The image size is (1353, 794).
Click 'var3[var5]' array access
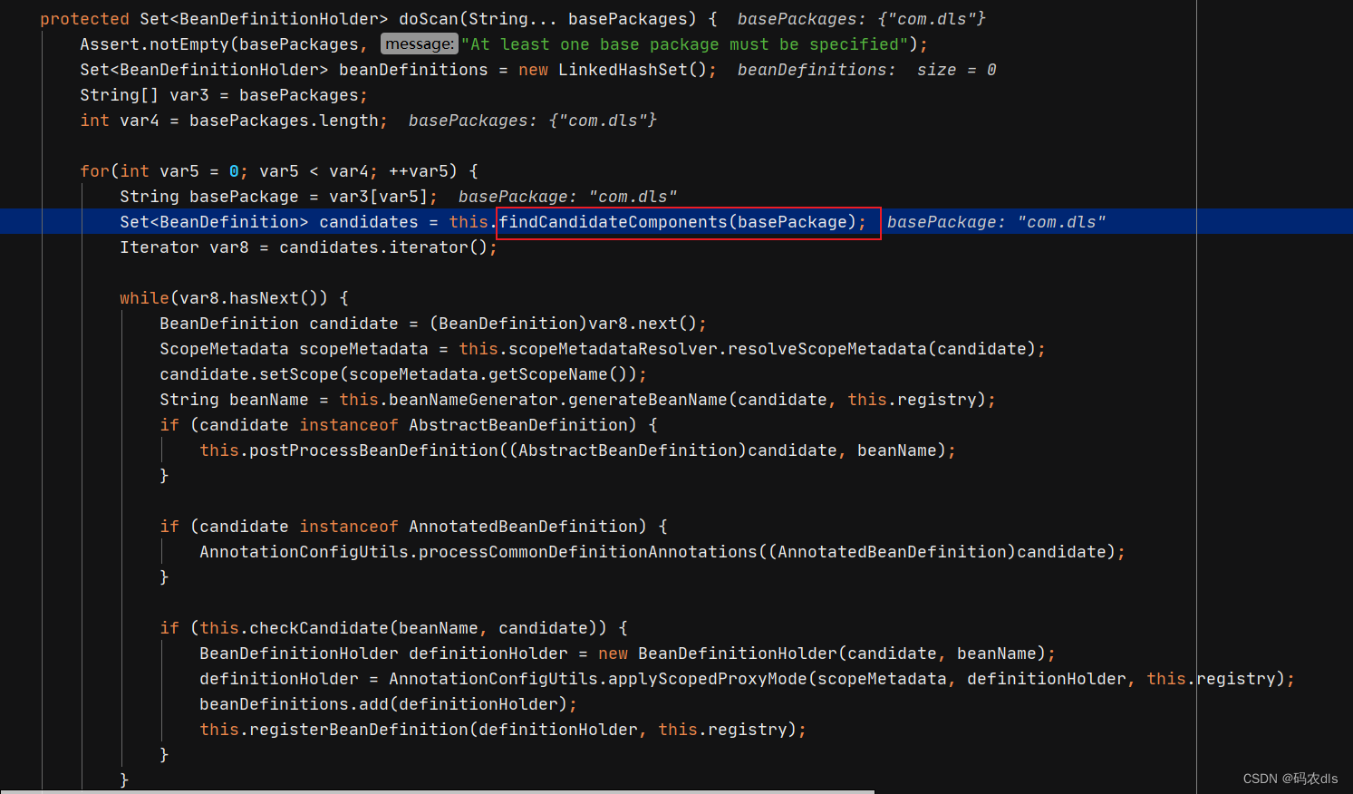pos(379,197)
